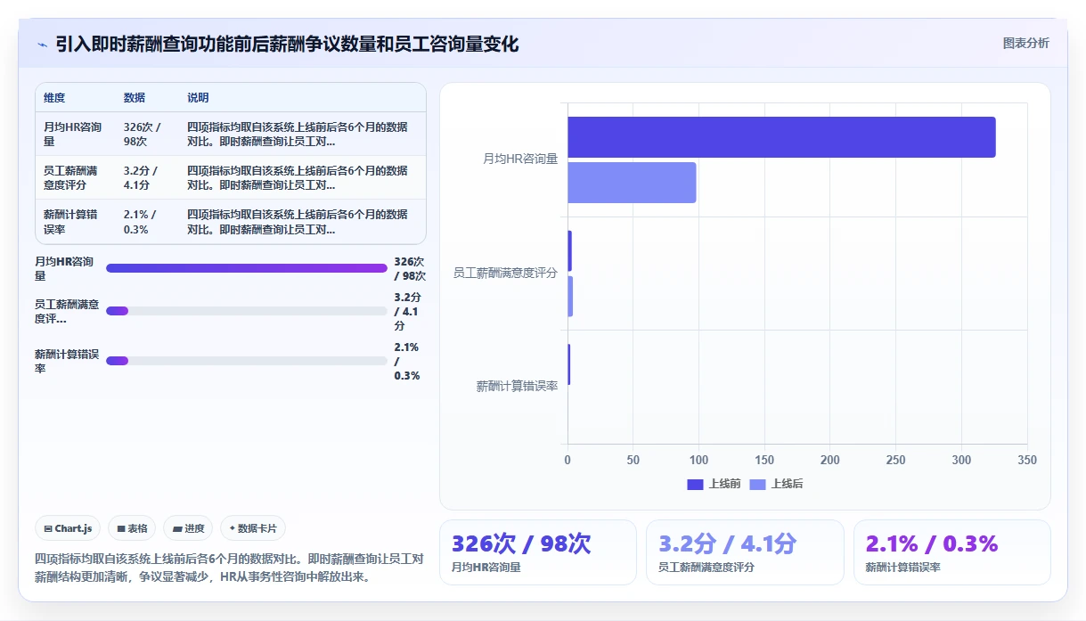Click the 月均HR咨询量 chart axis label

pyautogui.click(x=520, y=159)
